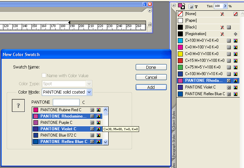Click the CMYK icon on C=0 M=0 Y=100 K=0 row

pos(236,54)
